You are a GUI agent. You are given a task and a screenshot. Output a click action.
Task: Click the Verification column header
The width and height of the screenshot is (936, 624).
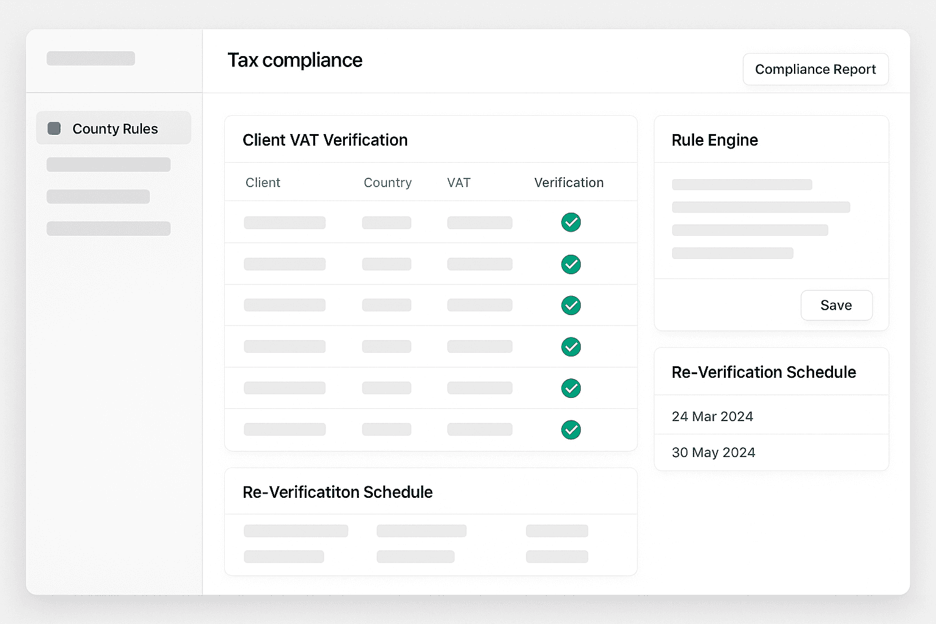tap(569, 182)
